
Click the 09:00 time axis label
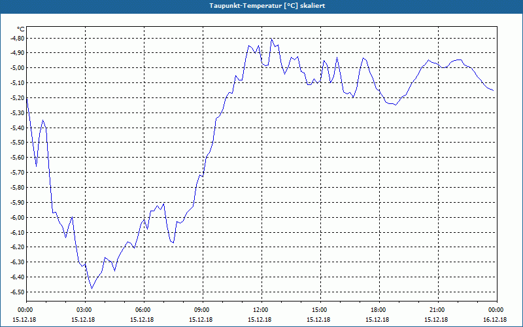point(203,310)
